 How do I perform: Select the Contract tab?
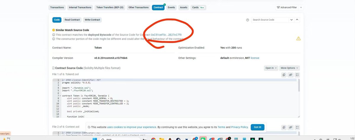158,7
